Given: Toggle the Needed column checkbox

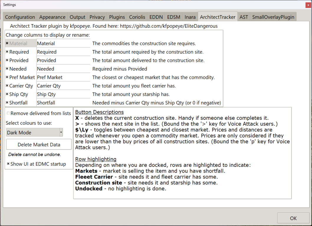Looking at the screenshot, I should tap(7, 69).
